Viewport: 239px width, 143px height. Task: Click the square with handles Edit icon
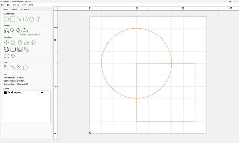25,68
